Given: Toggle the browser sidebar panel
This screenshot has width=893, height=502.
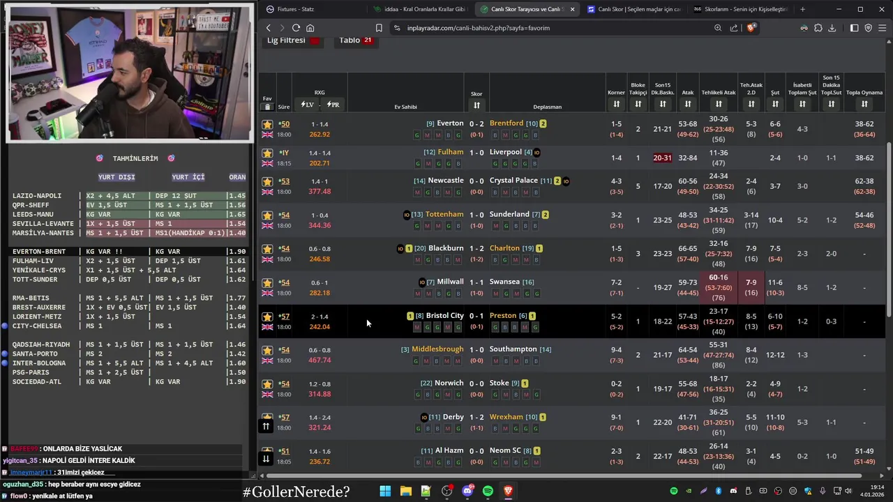Looking at the screenshot, I should (855, 28).
